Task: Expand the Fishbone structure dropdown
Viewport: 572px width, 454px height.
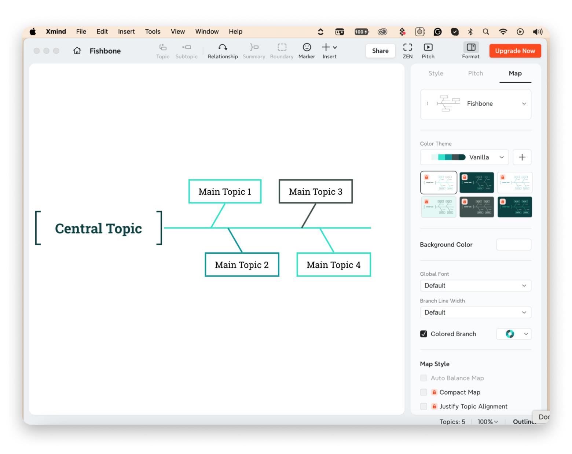Action: [x=476, y=104]
